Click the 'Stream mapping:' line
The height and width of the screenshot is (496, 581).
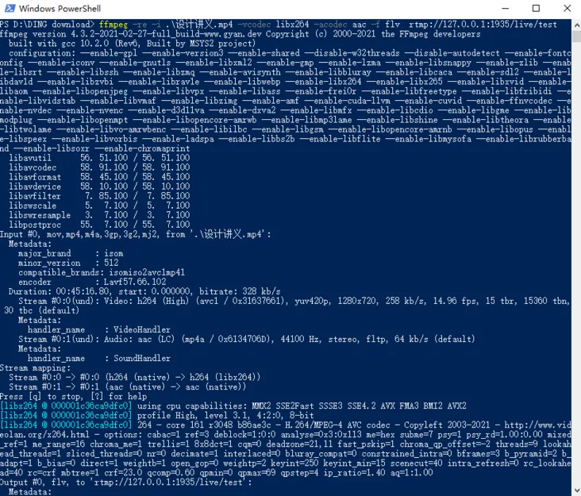[35, 367]
